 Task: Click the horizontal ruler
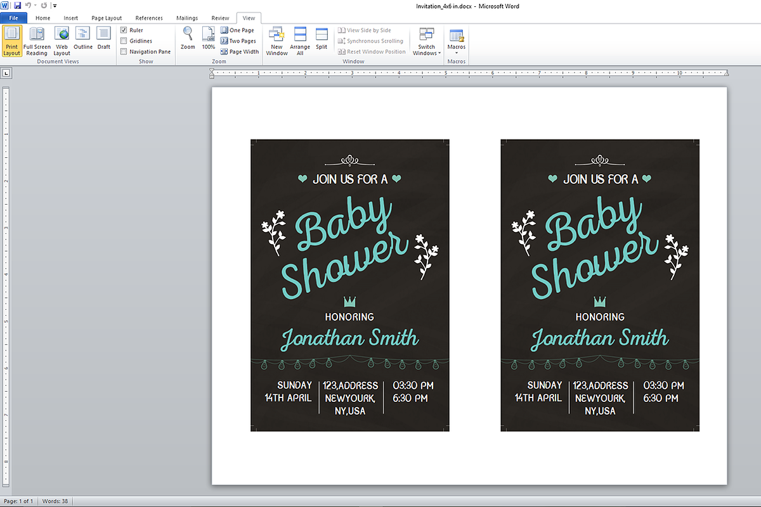pyautogui.click(x=469, y=74)
